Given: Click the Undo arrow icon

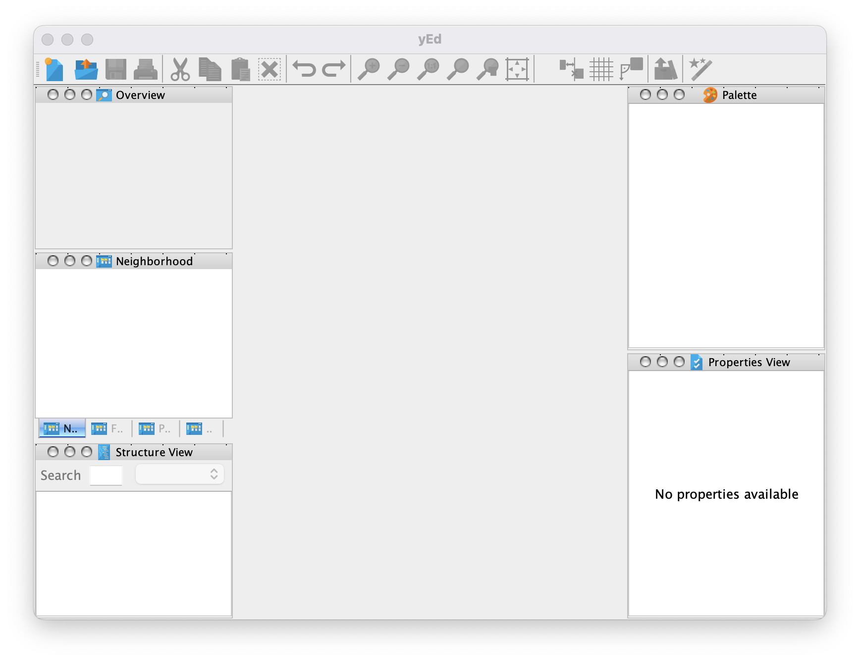Looking at the screenshot, I should point(304,69).
